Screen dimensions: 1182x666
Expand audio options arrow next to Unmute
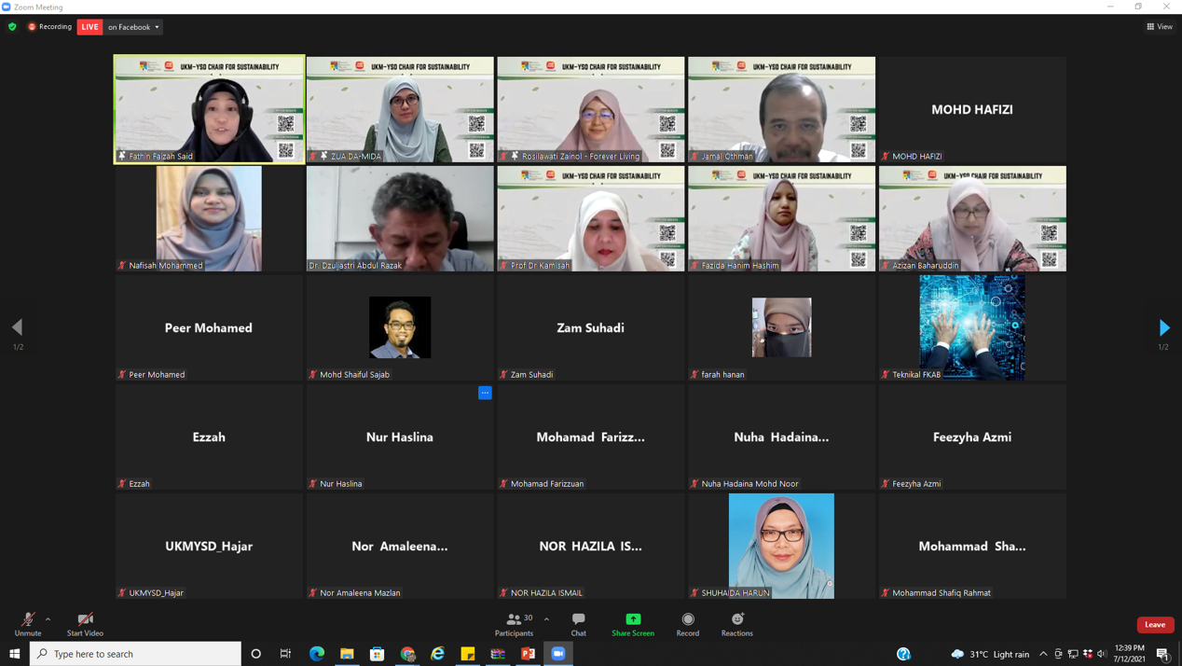[x=48, y=619]
